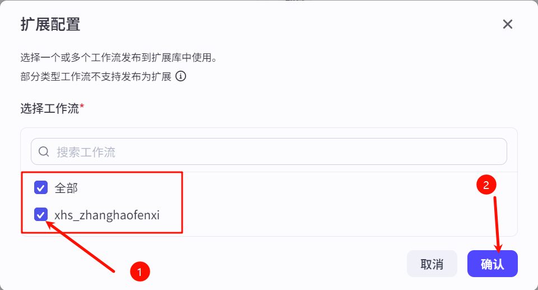Click empty space right of xhs_zhanghaofenxi row

point(336,215)
